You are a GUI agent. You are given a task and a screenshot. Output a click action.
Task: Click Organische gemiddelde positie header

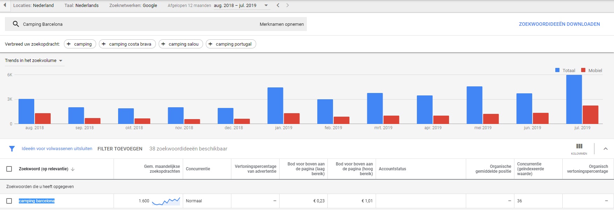point(493,169)
